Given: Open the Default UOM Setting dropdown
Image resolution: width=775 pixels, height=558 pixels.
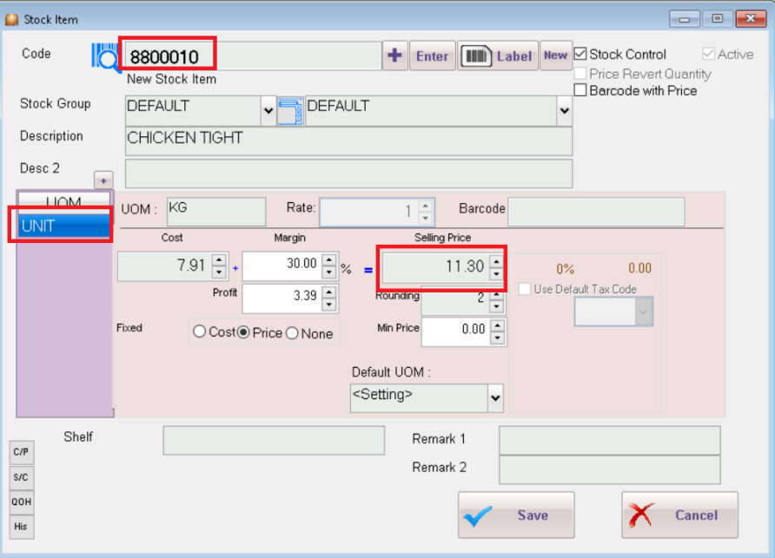Looking at the screenshot, I should click(x=495, y=398).
